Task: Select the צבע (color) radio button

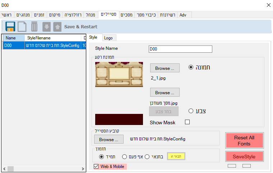Action: pos(191,111)
